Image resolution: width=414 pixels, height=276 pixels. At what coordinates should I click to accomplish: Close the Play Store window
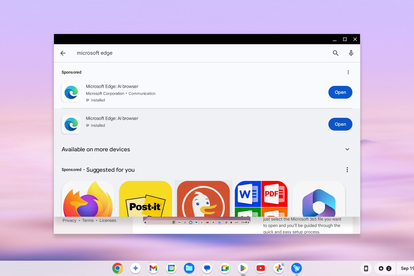(355, 39)
